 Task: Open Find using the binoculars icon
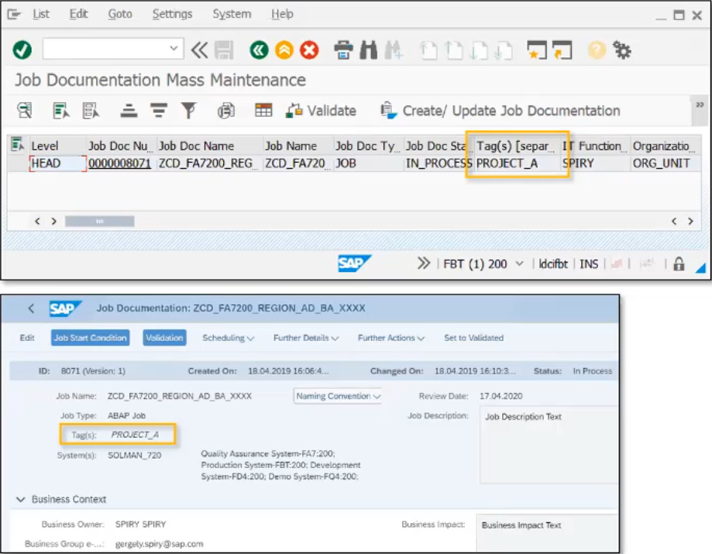click(x=369, y=50)
